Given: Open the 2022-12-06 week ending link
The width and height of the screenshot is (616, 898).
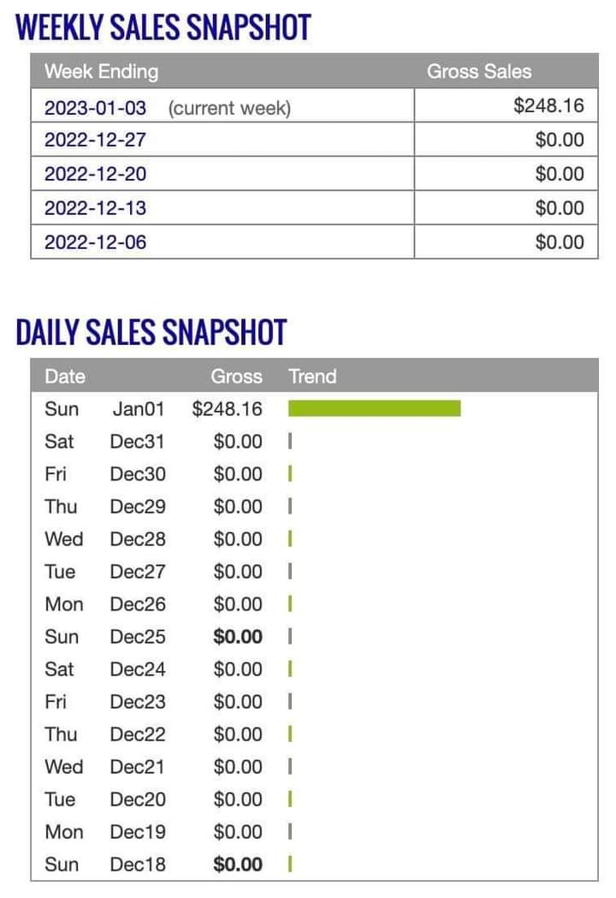Looking at the screenshot, I should (x=95, y=242).
